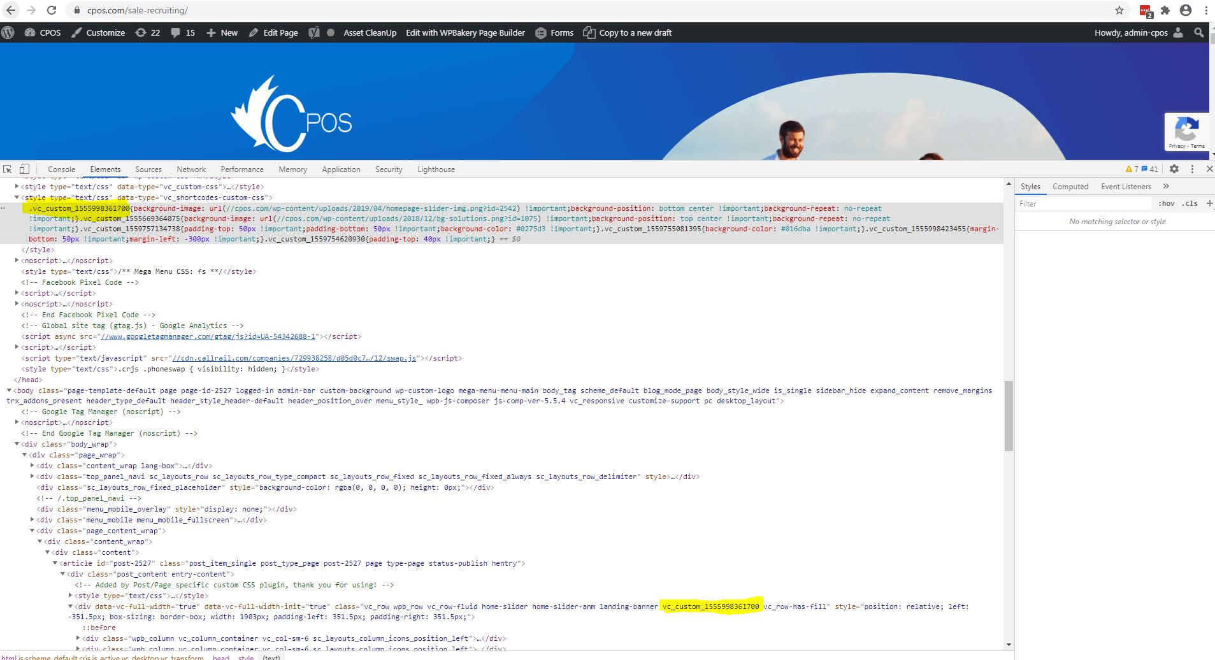Viewport: 1215px width, 660px height.
Task: Click Edit with WPBakery Page Builder
Action: (465, 32)
